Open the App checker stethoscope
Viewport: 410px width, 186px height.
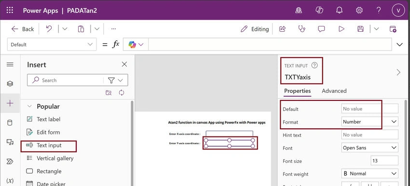302,29
